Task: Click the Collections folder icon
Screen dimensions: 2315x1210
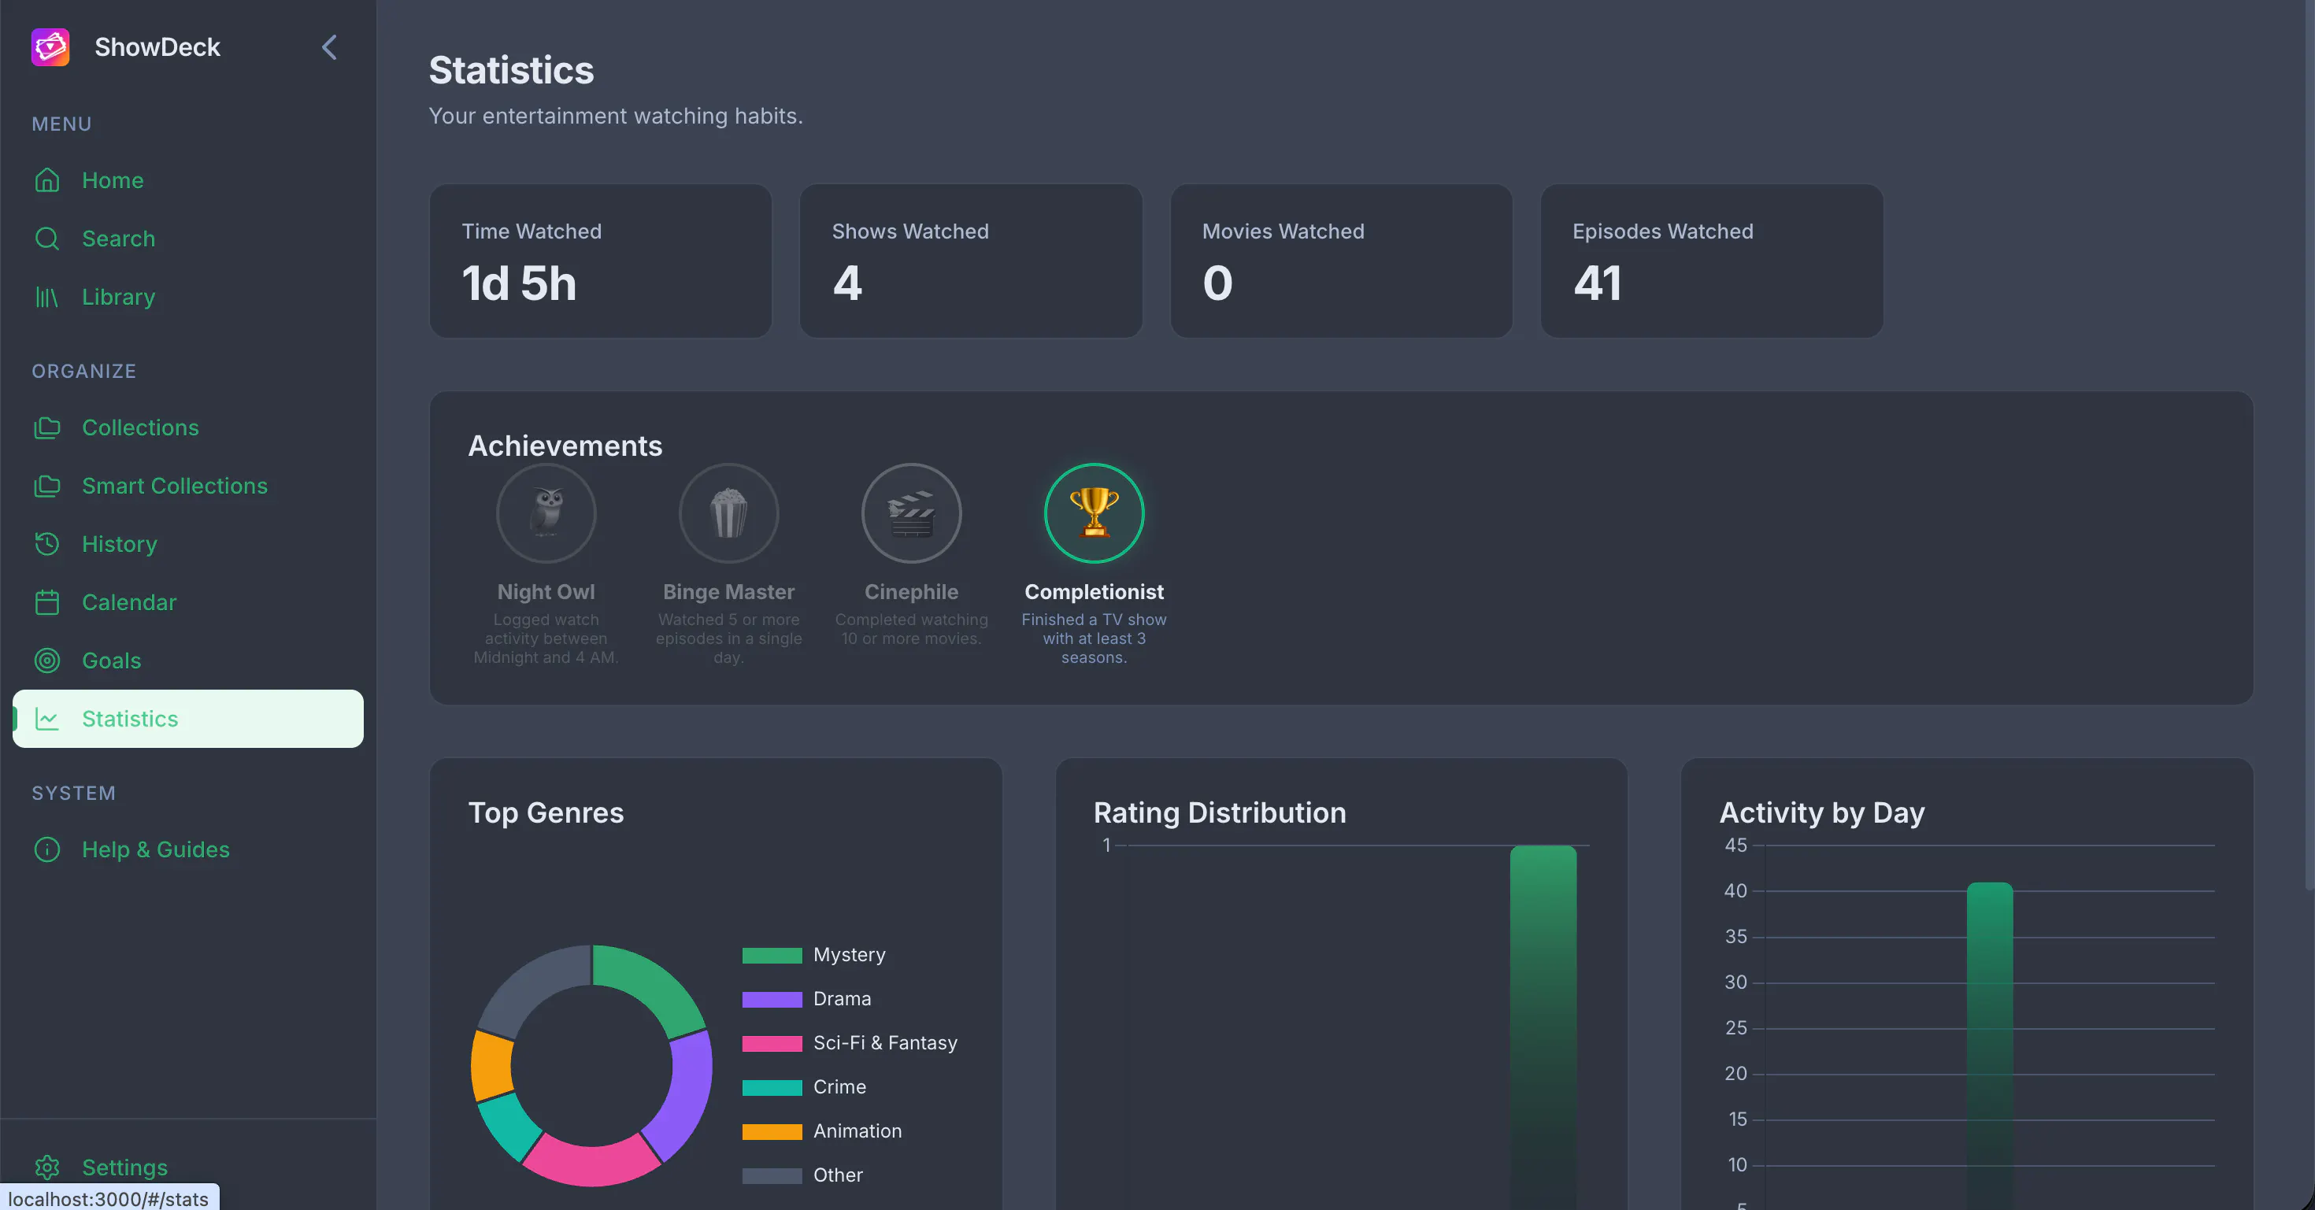Action: [x=46, y=427]
